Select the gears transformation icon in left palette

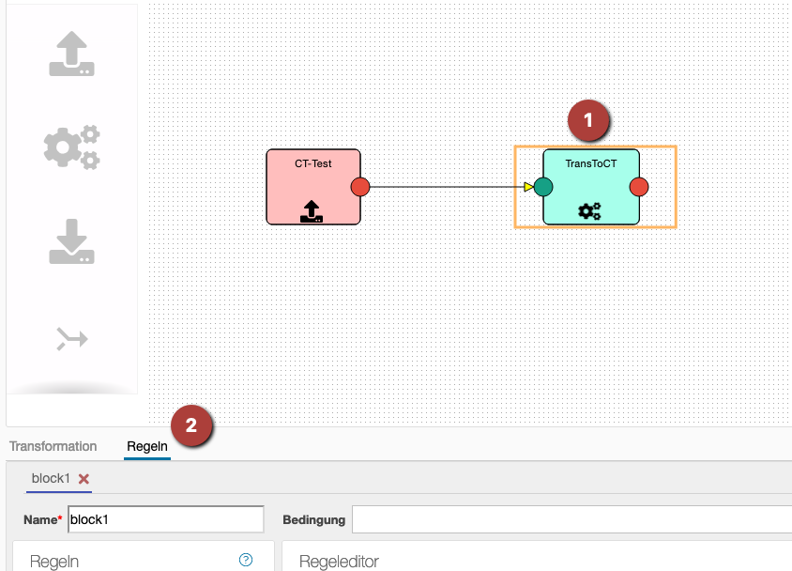(x=72, y=147)
